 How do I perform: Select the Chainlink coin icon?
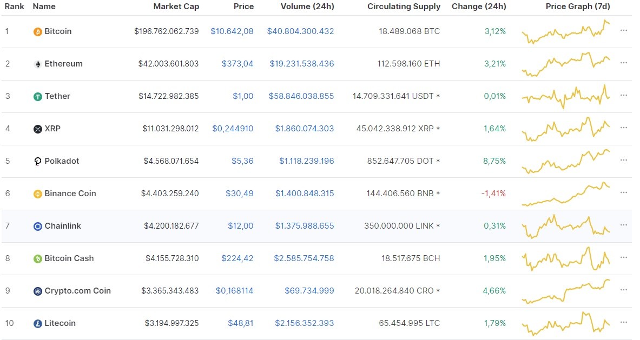pyautogui.click(x=37, y=226)
